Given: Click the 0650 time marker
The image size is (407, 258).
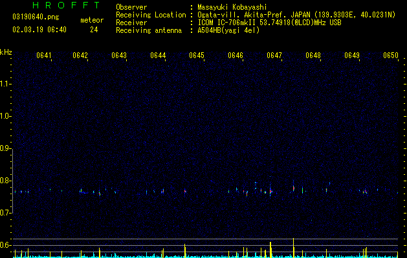Looking at the screenshot, I should [391, 55].
